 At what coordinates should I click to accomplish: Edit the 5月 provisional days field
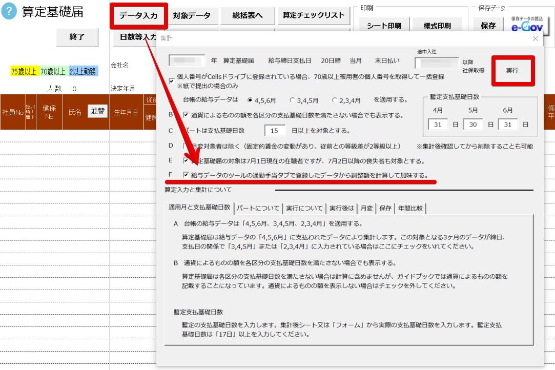coord(473,125)
